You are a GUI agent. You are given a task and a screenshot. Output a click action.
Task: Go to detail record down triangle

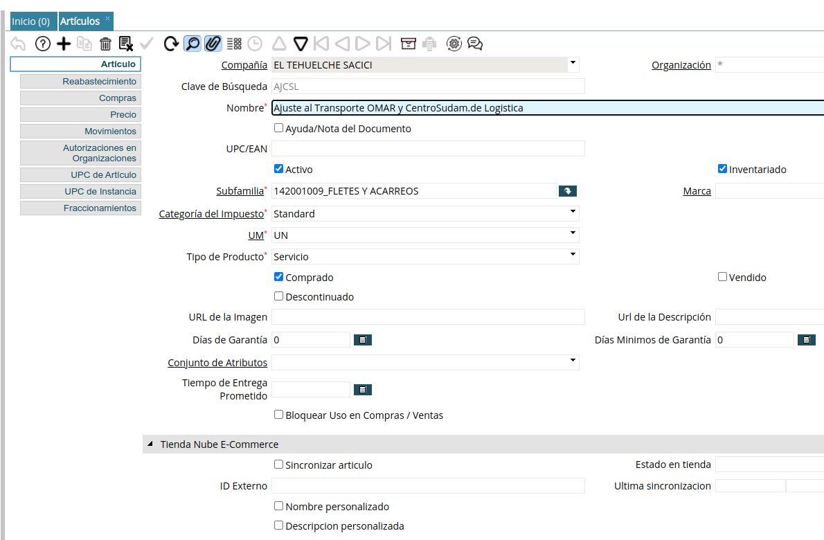(301, 44)
